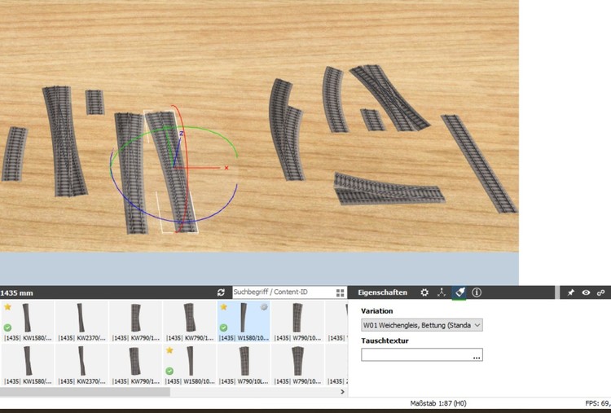
Task: Click the catalog scroll right arrow
Action: pyautogui.click(x=342, y=392)
